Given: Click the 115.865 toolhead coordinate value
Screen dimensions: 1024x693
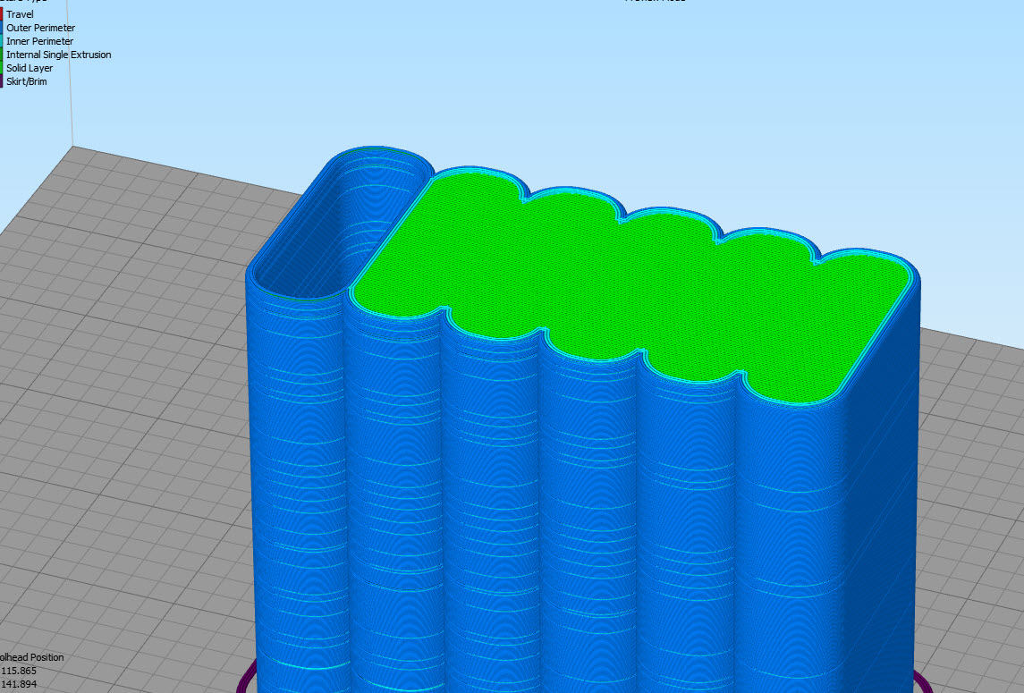Looking at the screenshot, I should (19, 671).
